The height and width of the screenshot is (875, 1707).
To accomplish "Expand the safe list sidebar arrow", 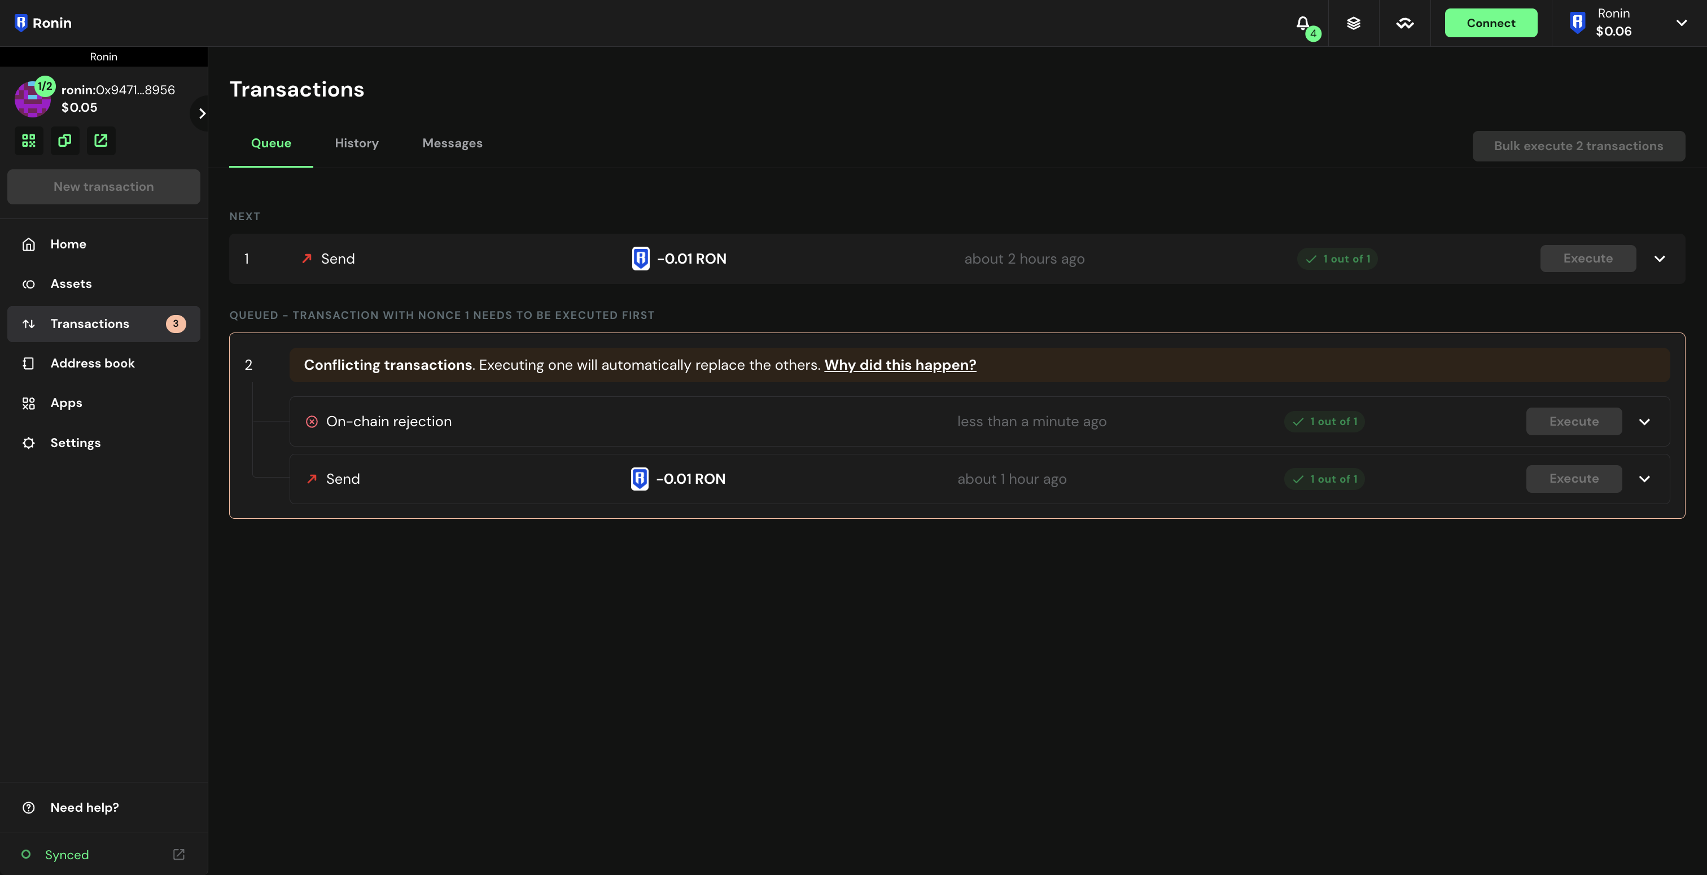I will 202,113.
